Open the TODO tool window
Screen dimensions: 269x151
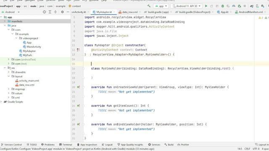click(x=32, y=145)
